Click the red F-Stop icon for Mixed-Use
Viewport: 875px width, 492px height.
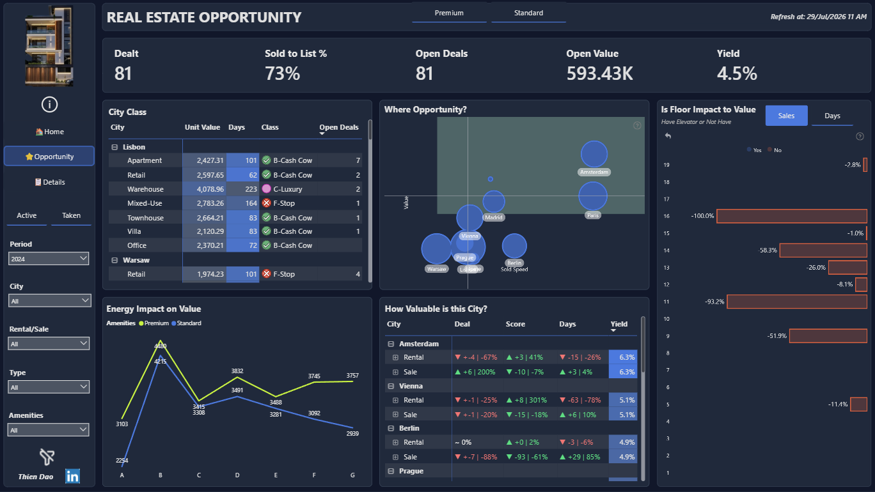[267, 203]
